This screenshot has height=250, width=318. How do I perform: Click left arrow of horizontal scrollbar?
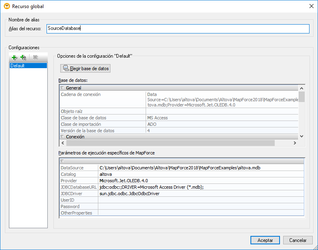point(63,143)
